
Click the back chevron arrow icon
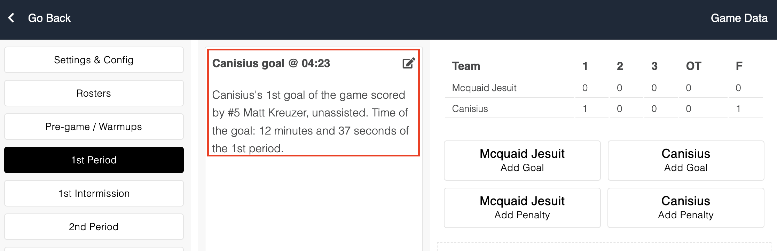(11, 18)
